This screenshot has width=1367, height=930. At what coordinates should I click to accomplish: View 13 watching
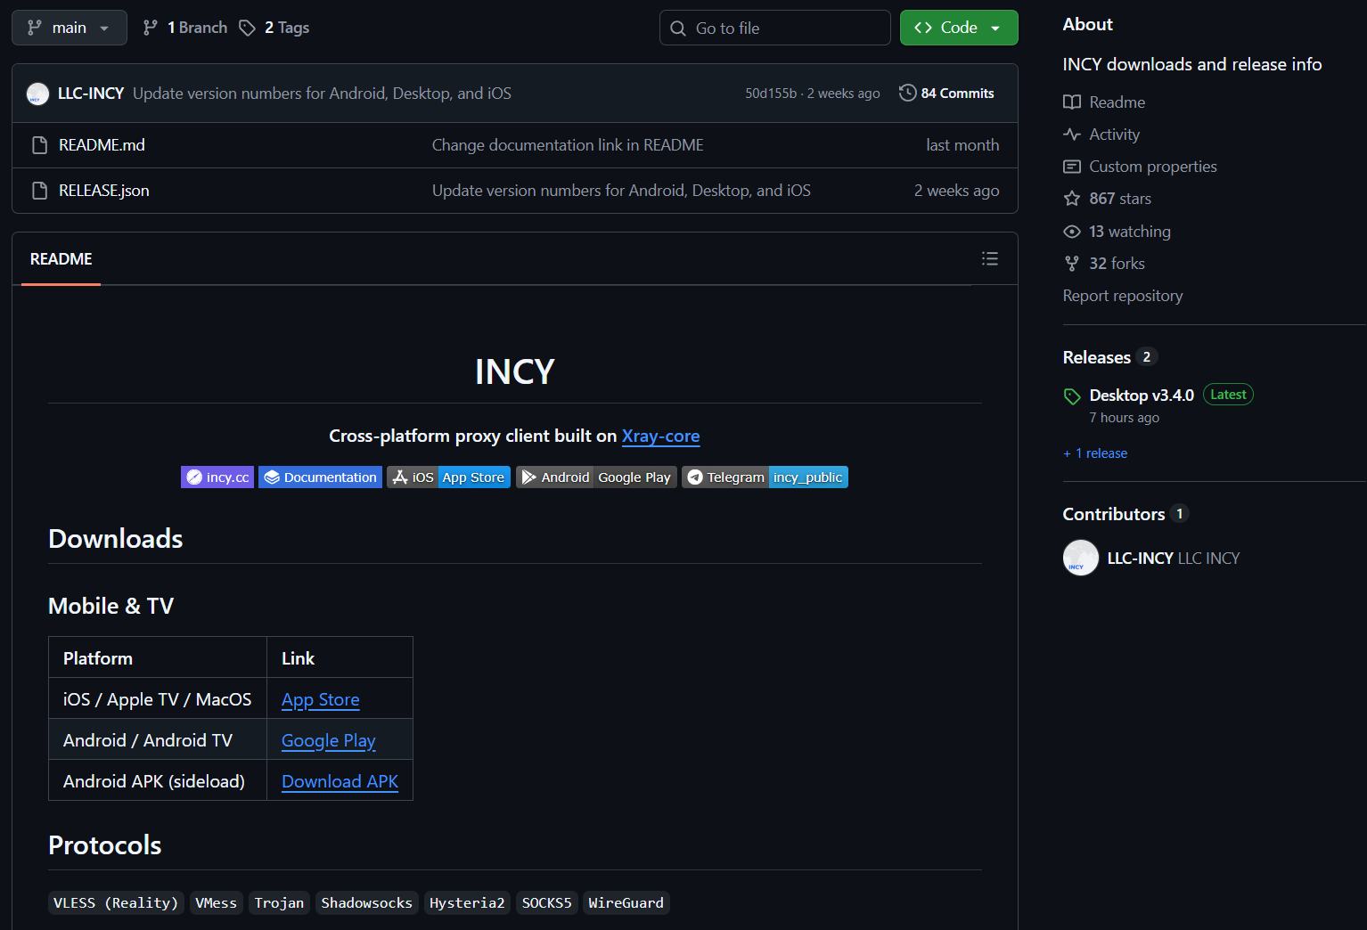(x=1130, y=232)
